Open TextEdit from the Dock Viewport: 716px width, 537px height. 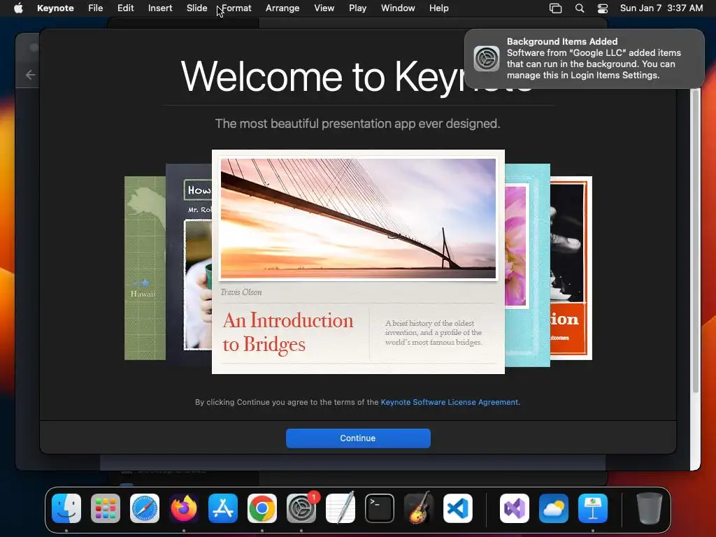tap(341, 508)
